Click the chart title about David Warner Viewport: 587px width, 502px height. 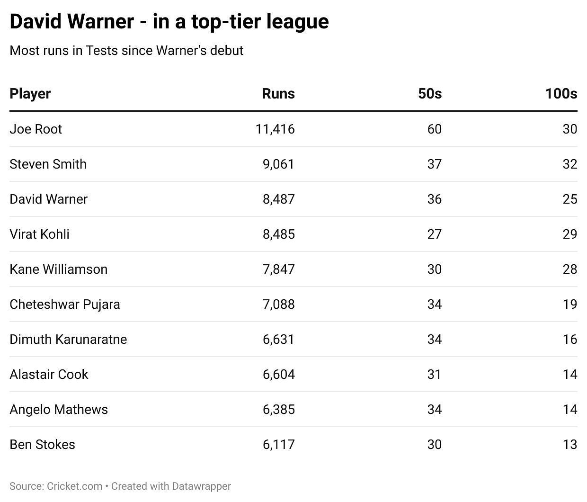pos(169,22)
